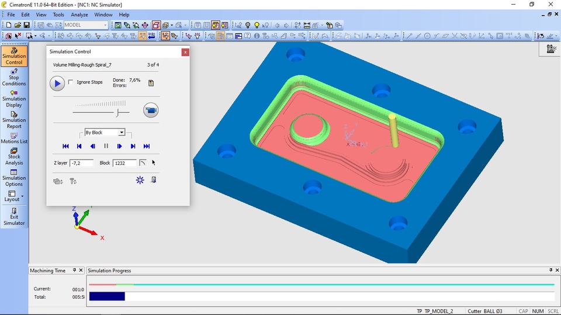Image resolution: width=561 pixels, height=315 pixels.
Task: Open the Analyze menu
Action: [79, 15]
